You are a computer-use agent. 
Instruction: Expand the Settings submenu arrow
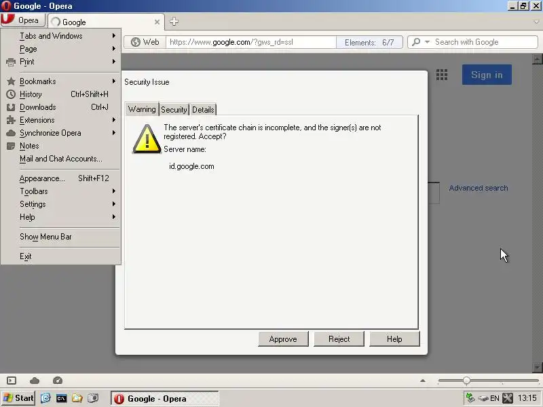[113, 204]
